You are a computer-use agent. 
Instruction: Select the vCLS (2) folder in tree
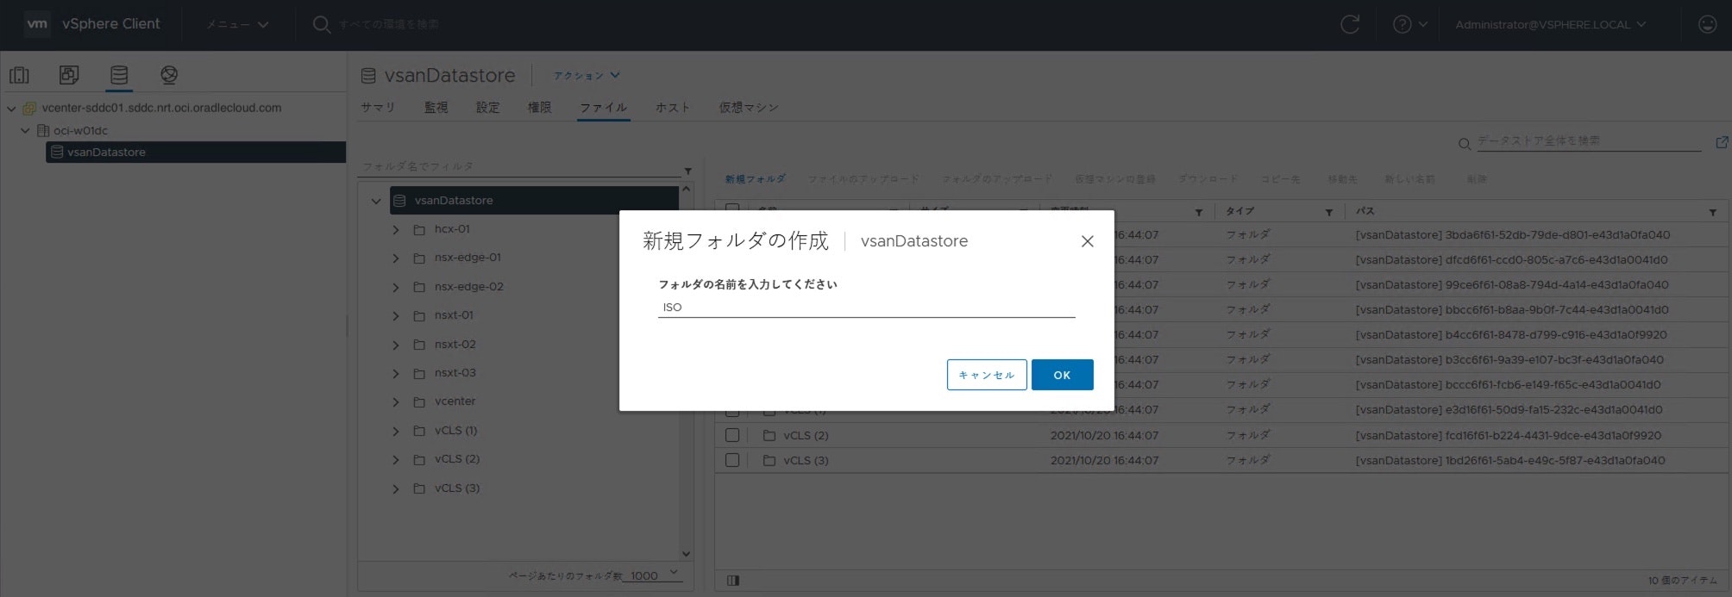point(457,459)
